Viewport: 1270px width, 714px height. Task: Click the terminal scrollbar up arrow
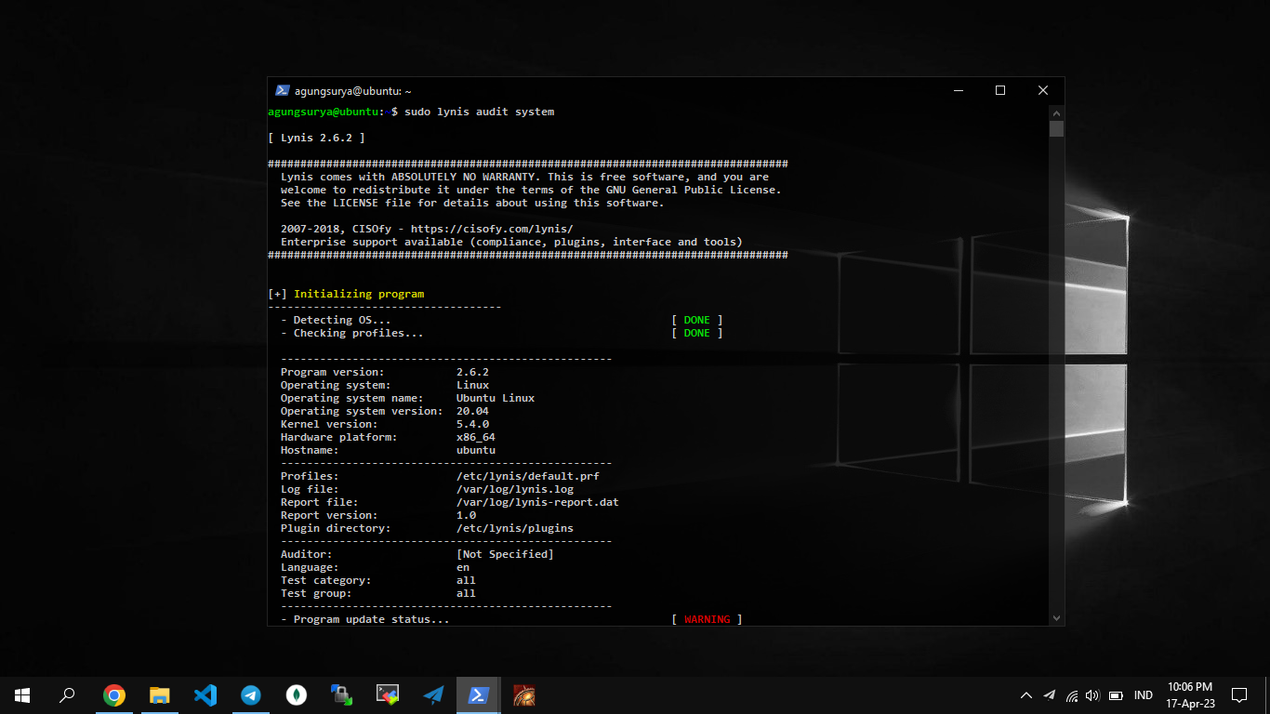pos(1056,112)
